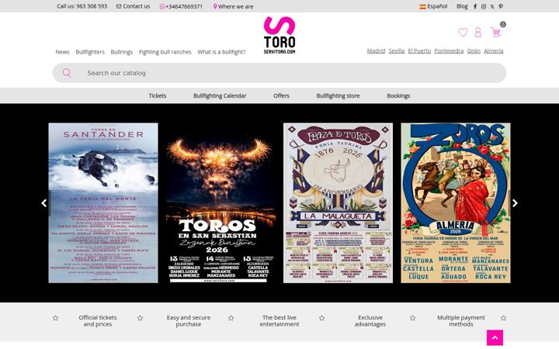
Task: Open the Bullrings menu item
Action: 122,52
